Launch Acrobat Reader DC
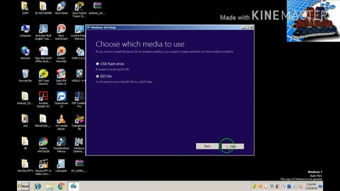The height and width of the screenshot is (191, 340). tap(43, 100)
